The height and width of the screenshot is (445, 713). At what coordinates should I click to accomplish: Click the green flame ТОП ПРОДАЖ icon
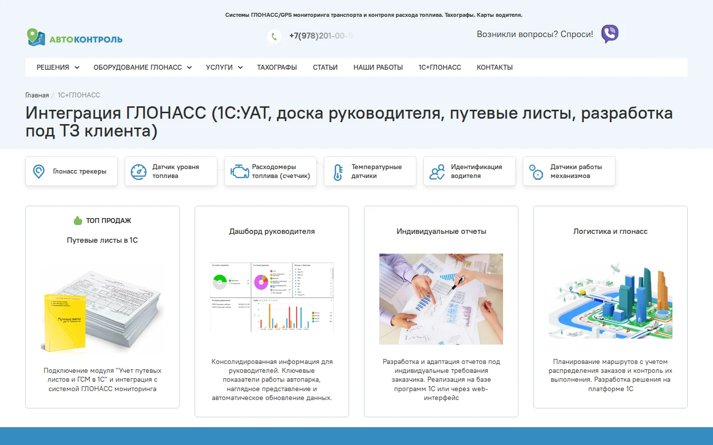click(78, 221)
